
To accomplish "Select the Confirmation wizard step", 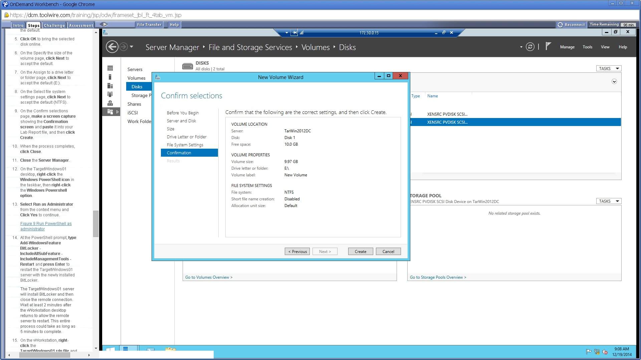I will [179, 153].
